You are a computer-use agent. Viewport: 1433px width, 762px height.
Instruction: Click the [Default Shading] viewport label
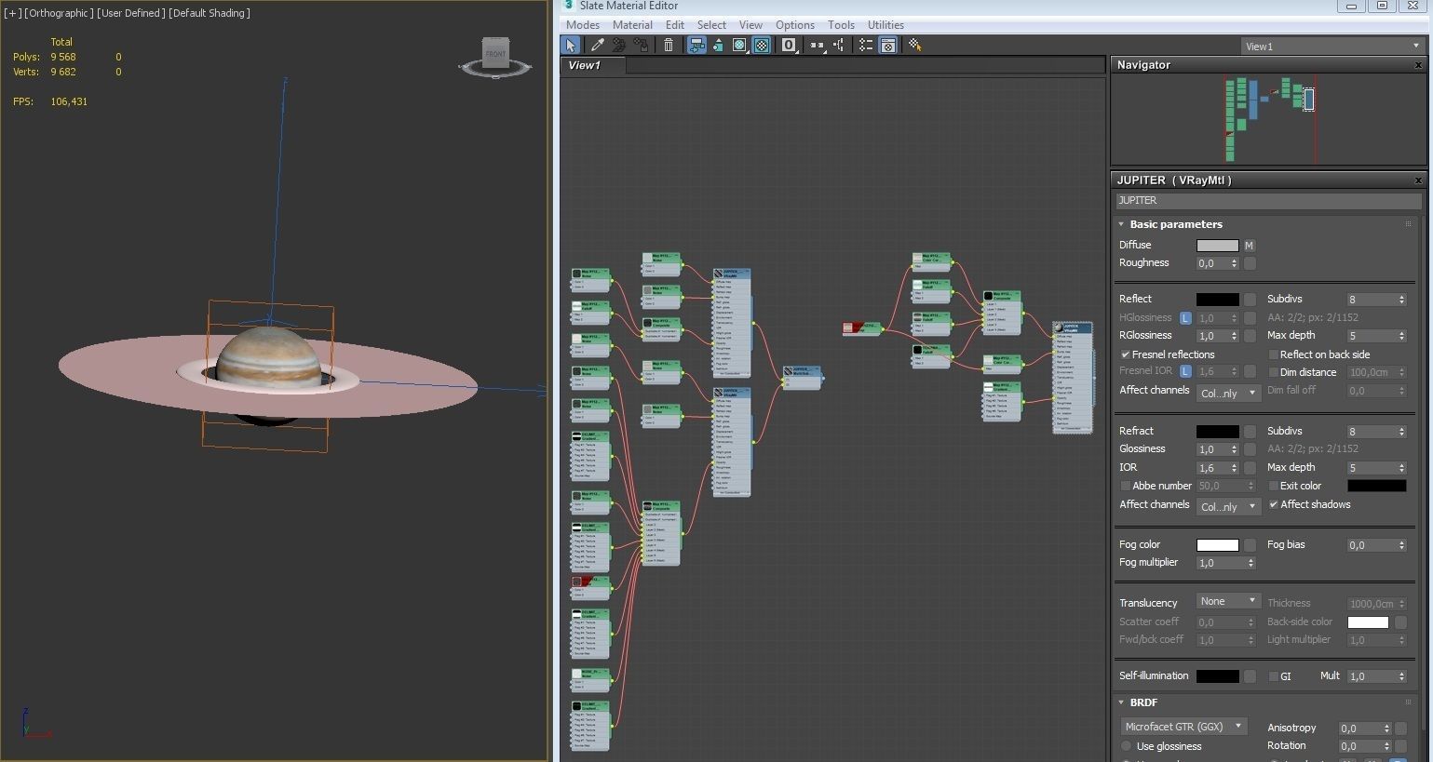[x=210, y=13]
